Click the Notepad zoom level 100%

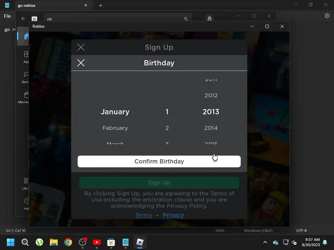click(220, 230)
